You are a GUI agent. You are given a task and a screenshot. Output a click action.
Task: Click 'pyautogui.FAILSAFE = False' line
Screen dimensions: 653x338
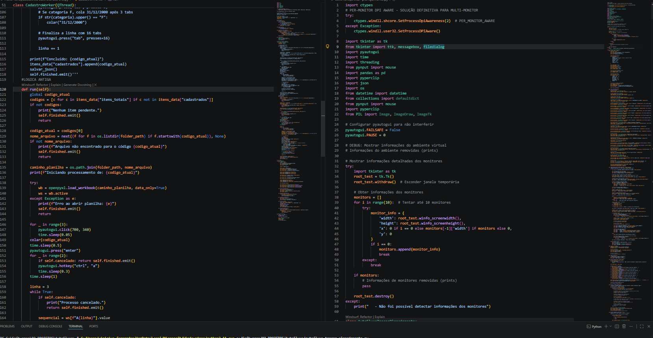tap(373, 130)
